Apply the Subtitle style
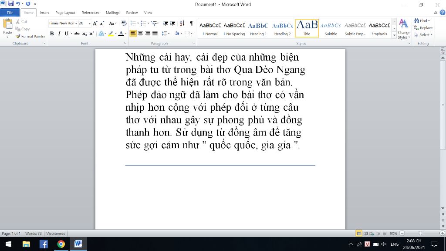This screenshot has width=446, height=251. 331,29
